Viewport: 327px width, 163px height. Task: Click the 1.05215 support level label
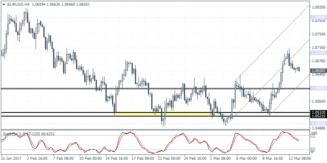click(x=318, y=117)
